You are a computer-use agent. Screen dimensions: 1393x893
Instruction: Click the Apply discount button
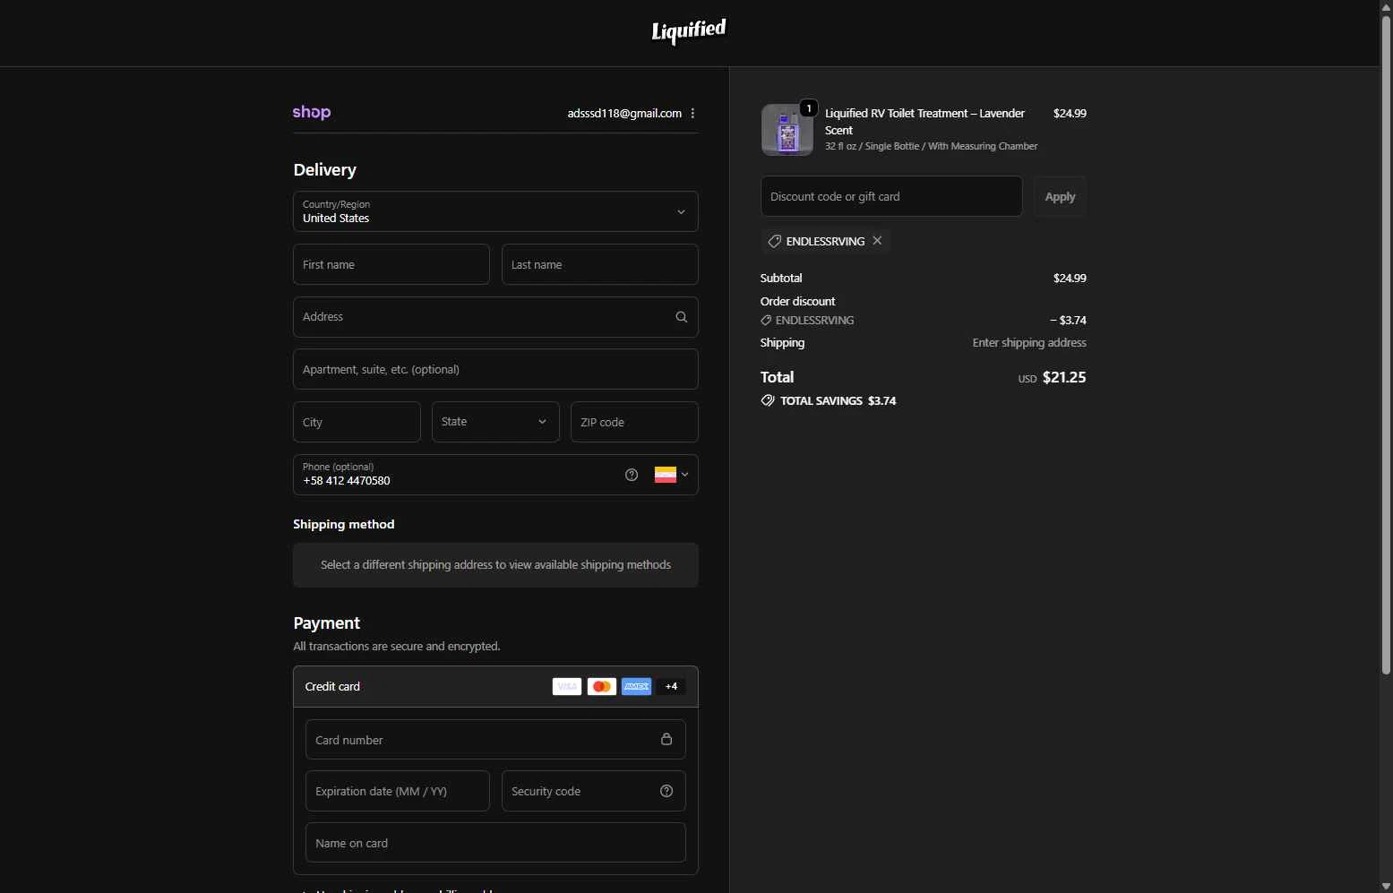[1060, 196]
